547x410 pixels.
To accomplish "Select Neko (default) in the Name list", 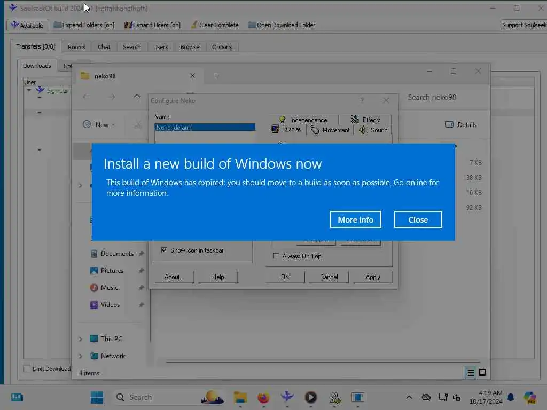I will 205,127.
